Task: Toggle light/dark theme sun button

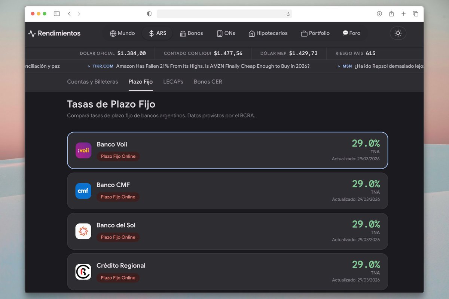Action: 398,33
